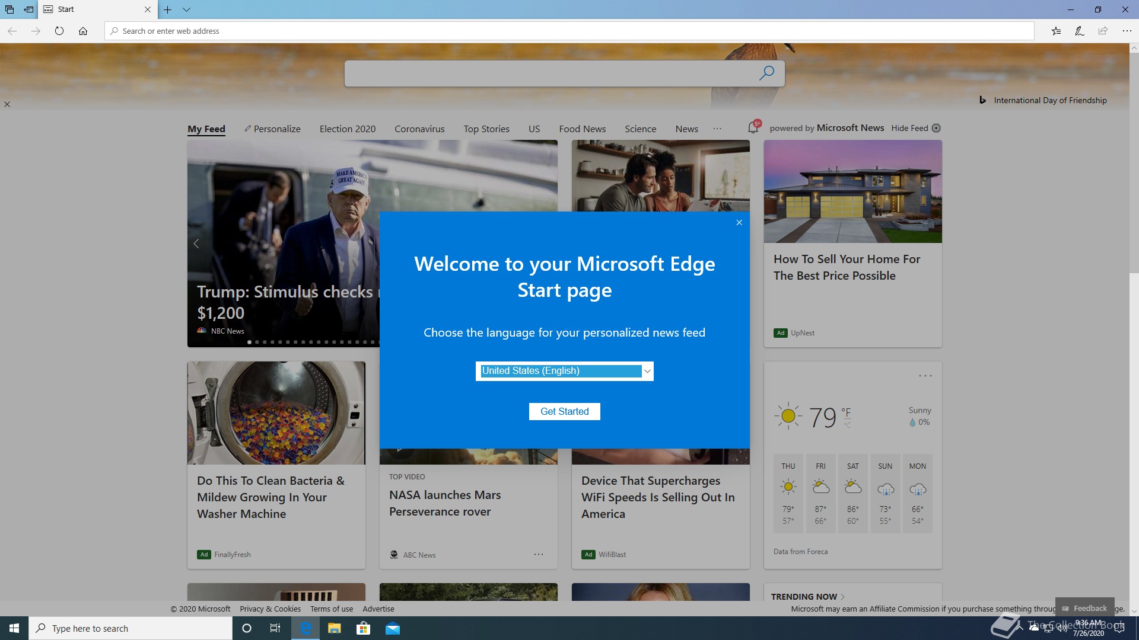Click Edge icon on taskbar
Image resolution: width=1139 pixels, height=640 pixels.
[306, 628]
